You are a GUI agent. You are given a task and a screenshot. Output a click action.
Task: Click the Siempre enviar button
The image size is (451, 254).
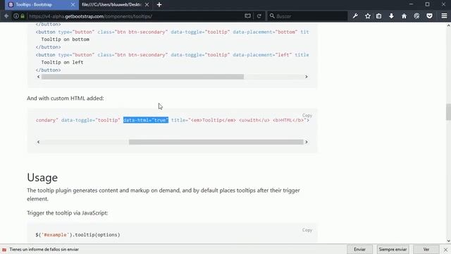(x=393, y=249)
